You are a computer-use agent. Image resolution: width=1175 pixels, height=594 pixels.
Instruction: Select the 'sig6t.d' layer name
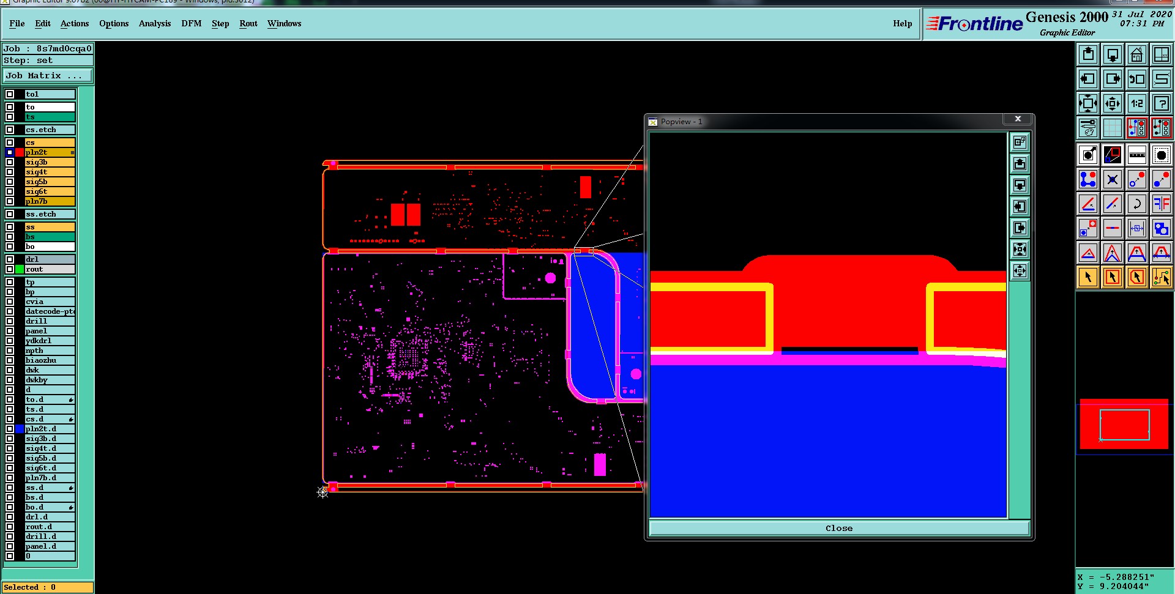(50, 468)
